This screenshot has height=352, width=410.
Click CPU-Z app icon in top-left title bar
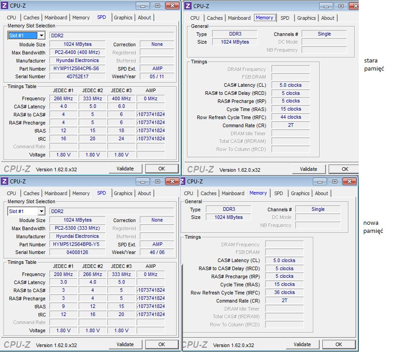(x=4, y=5)
